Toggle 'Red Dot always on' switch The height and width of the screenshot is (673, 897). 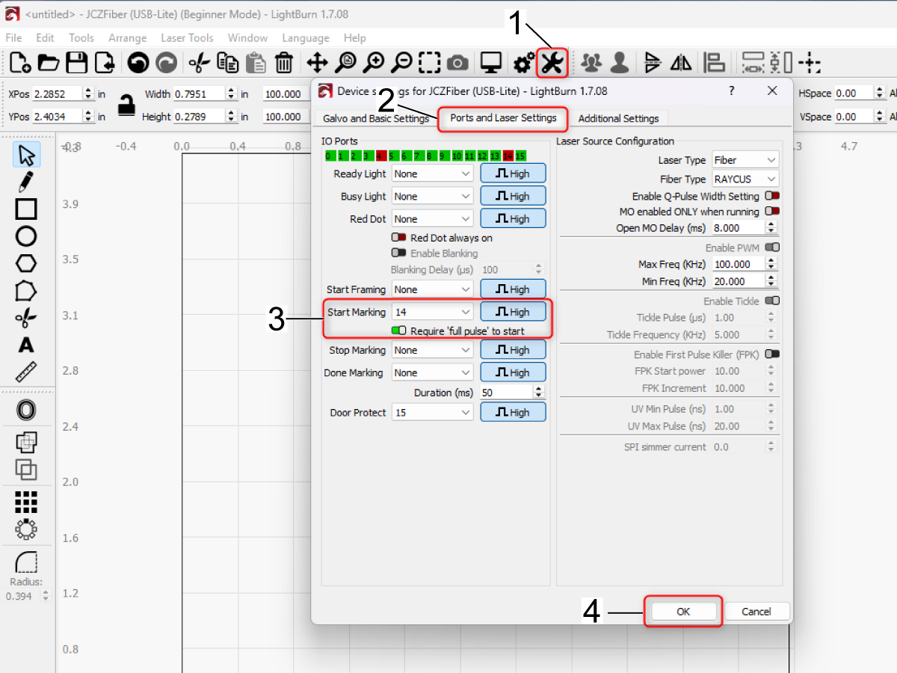[x=398, y=238]
